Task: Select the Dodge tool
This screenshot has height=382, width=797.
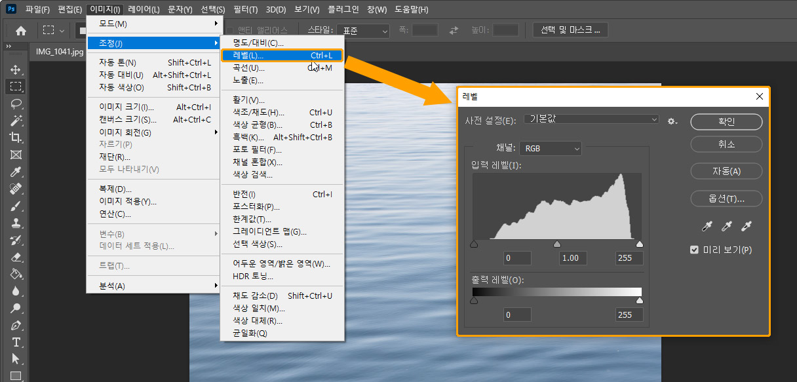Action: point(16,308)
